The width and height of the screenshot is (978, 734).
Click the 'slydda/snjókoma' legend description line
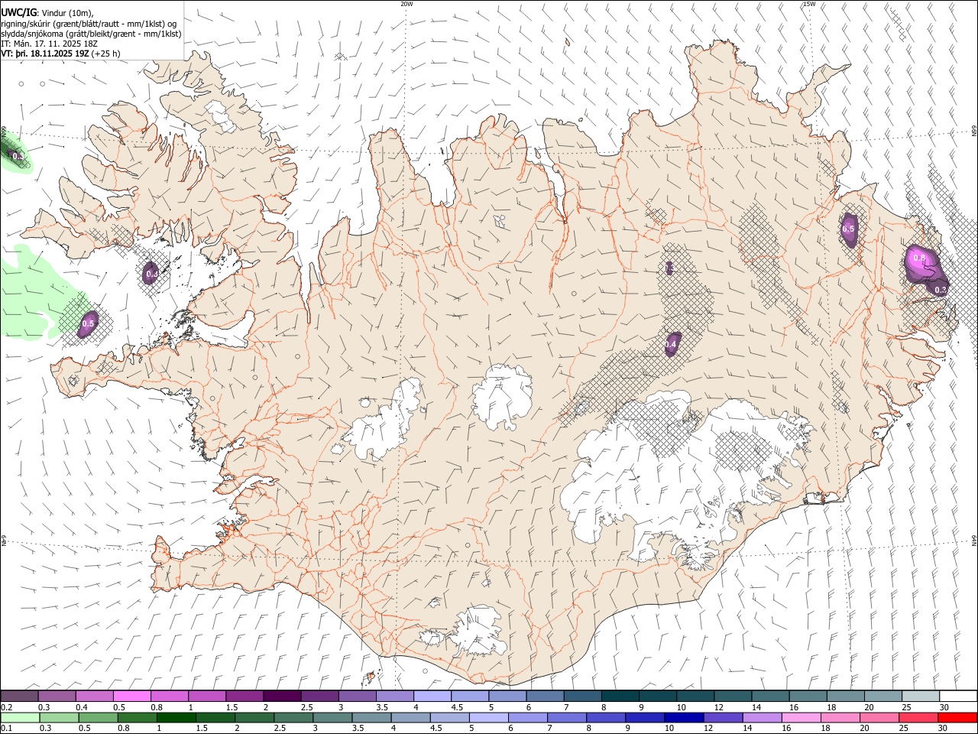[x=91, y=34]
